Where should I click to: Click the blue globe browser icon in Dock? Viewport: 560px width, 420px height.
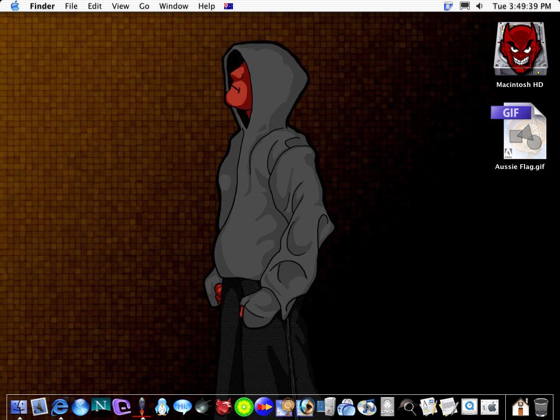(x=80, y=407)
